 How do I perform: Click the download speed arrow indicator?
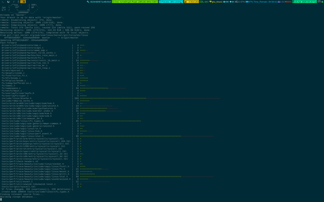click(226, 2)
